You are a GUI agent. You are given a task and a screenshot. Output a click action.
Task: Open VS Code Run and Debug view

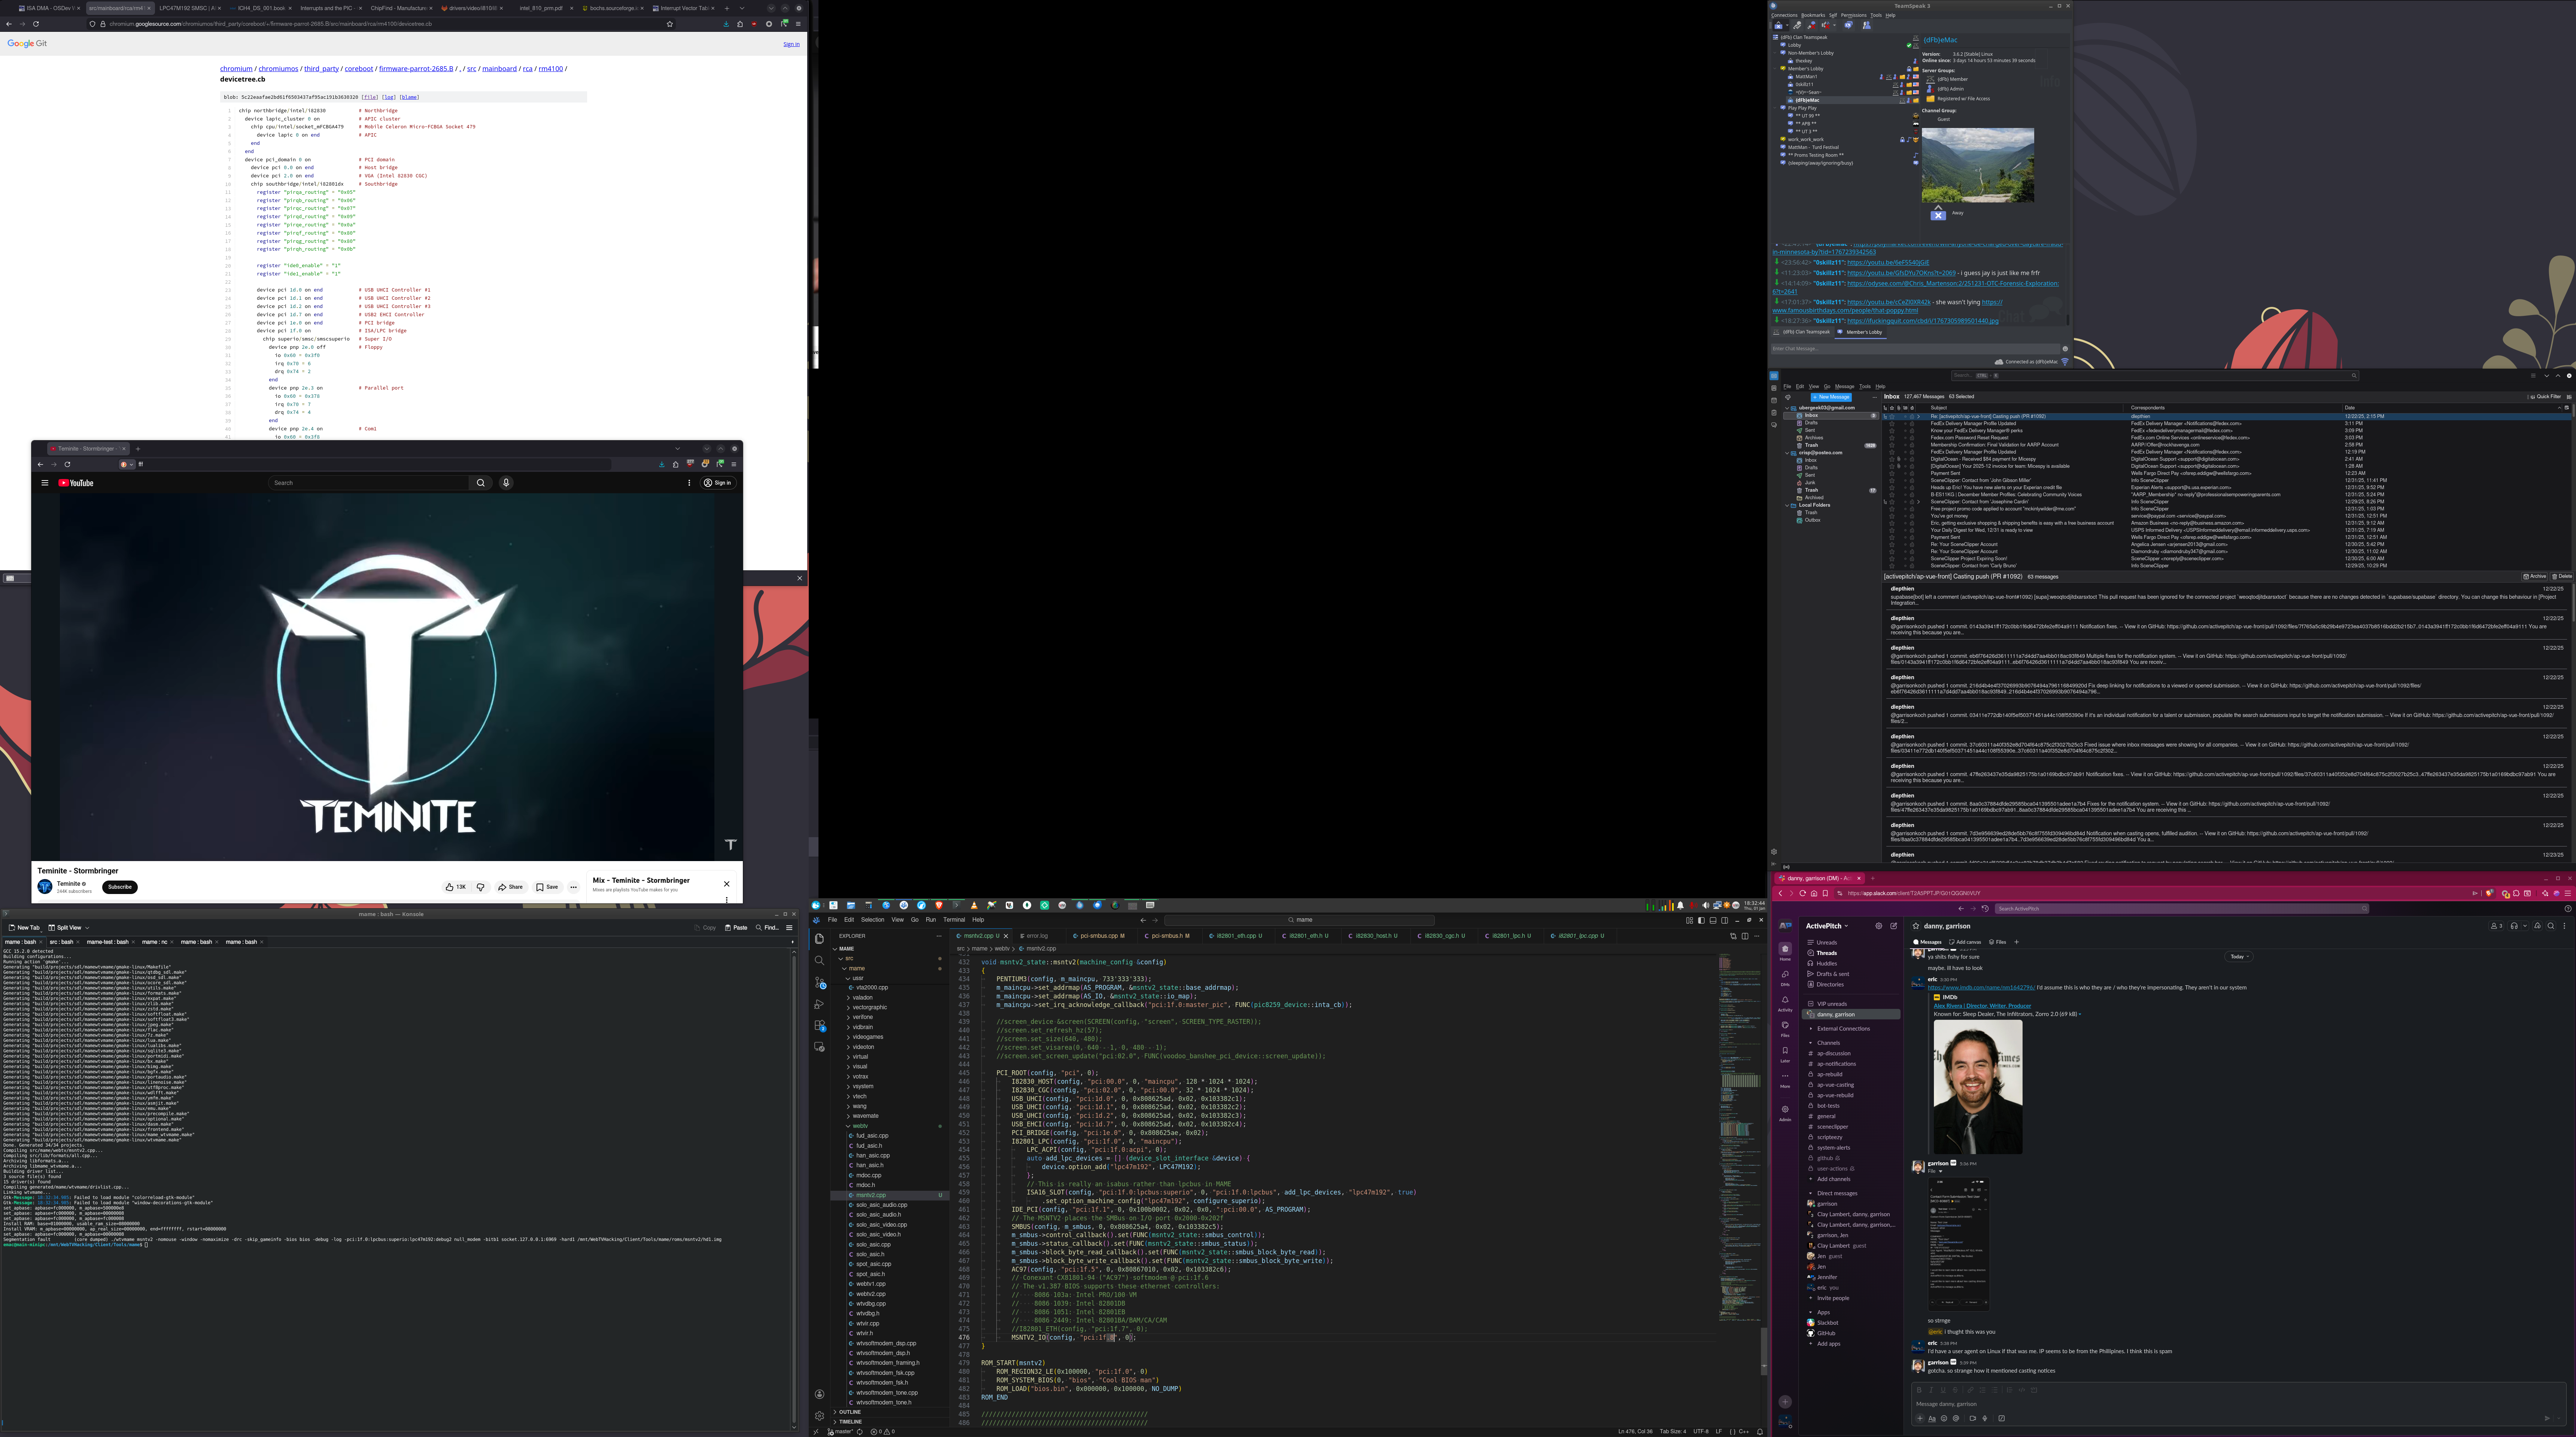[x=819, y=1004]
